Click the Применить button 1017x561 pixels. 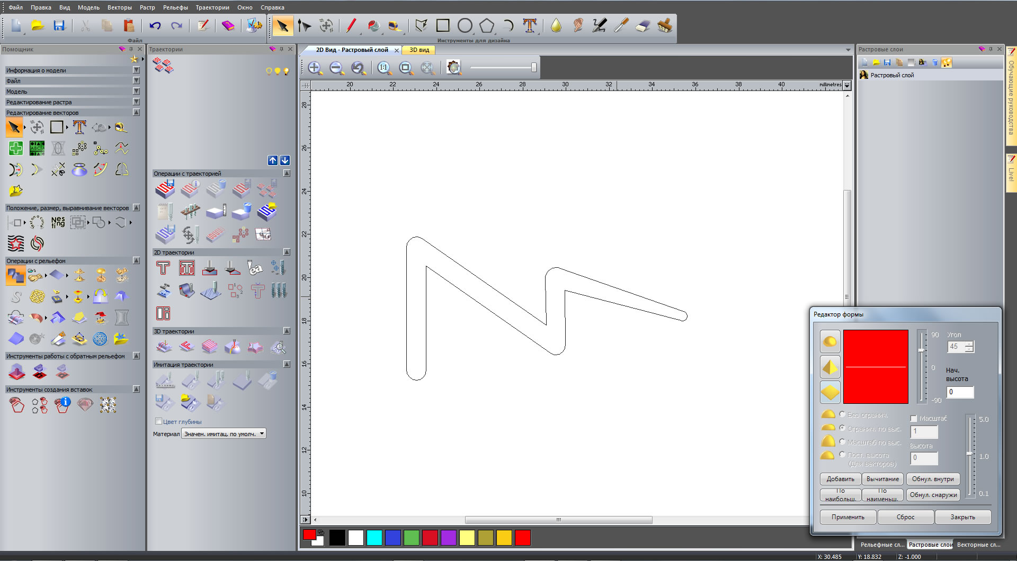(x=847, y=517)
